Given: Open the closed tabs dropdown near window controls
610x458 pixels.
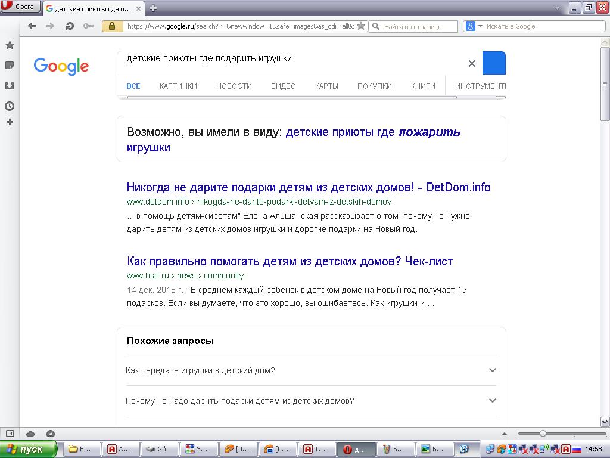Looking at the screenshot, I should [557, 8].
